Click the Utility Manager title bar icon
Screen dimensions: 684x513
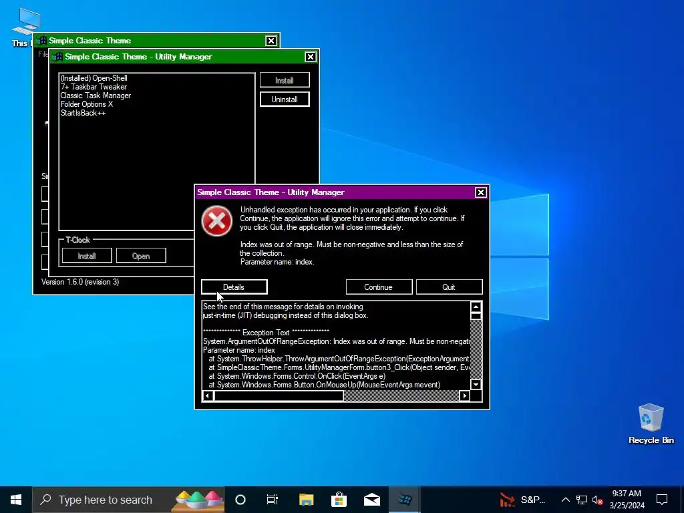coord(57,57)
